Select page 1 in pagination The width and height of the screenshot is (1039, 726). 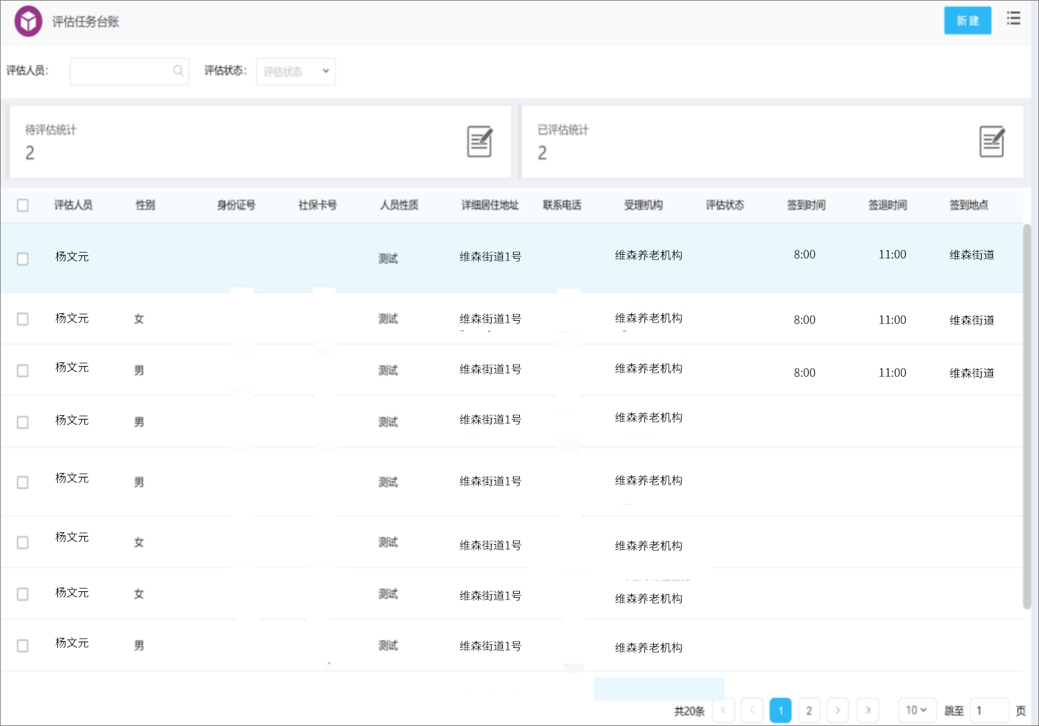coord(780,710)
